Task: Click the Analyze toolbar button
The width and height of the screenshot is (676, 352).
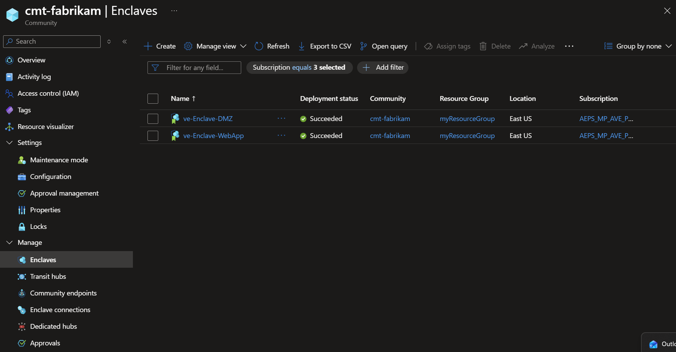Action: click(x=537, y=46)
